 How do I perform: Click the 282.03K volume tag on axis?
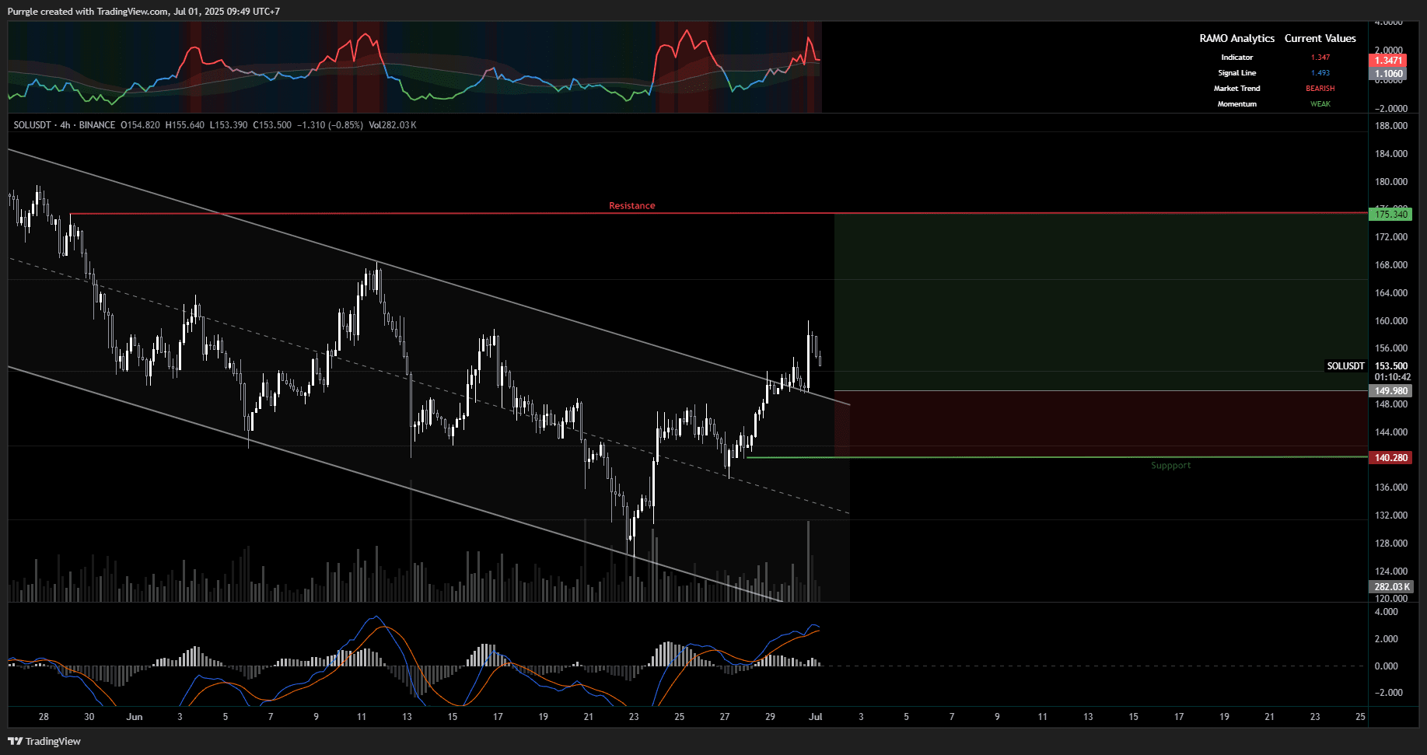click(x=1390, y=587)
